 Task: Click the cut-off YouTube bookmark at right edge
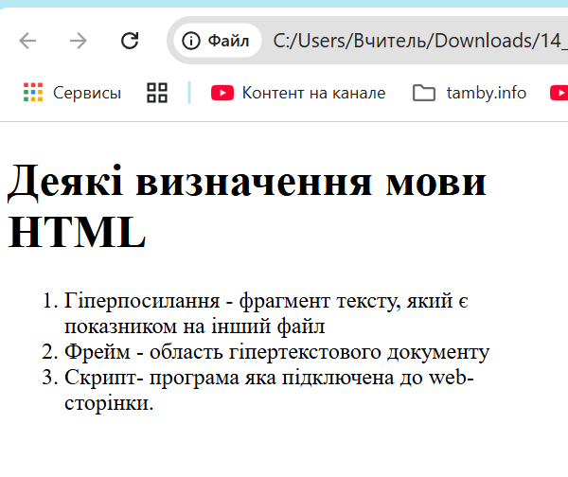click(559, 92)
